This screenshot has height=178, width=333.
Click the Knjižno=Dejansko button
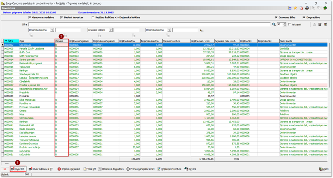click(69, 169)
